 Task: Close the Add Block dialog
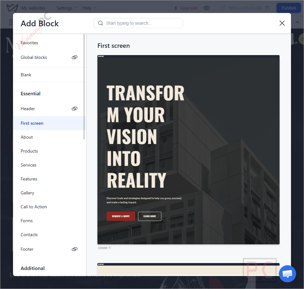pos(282,23)
